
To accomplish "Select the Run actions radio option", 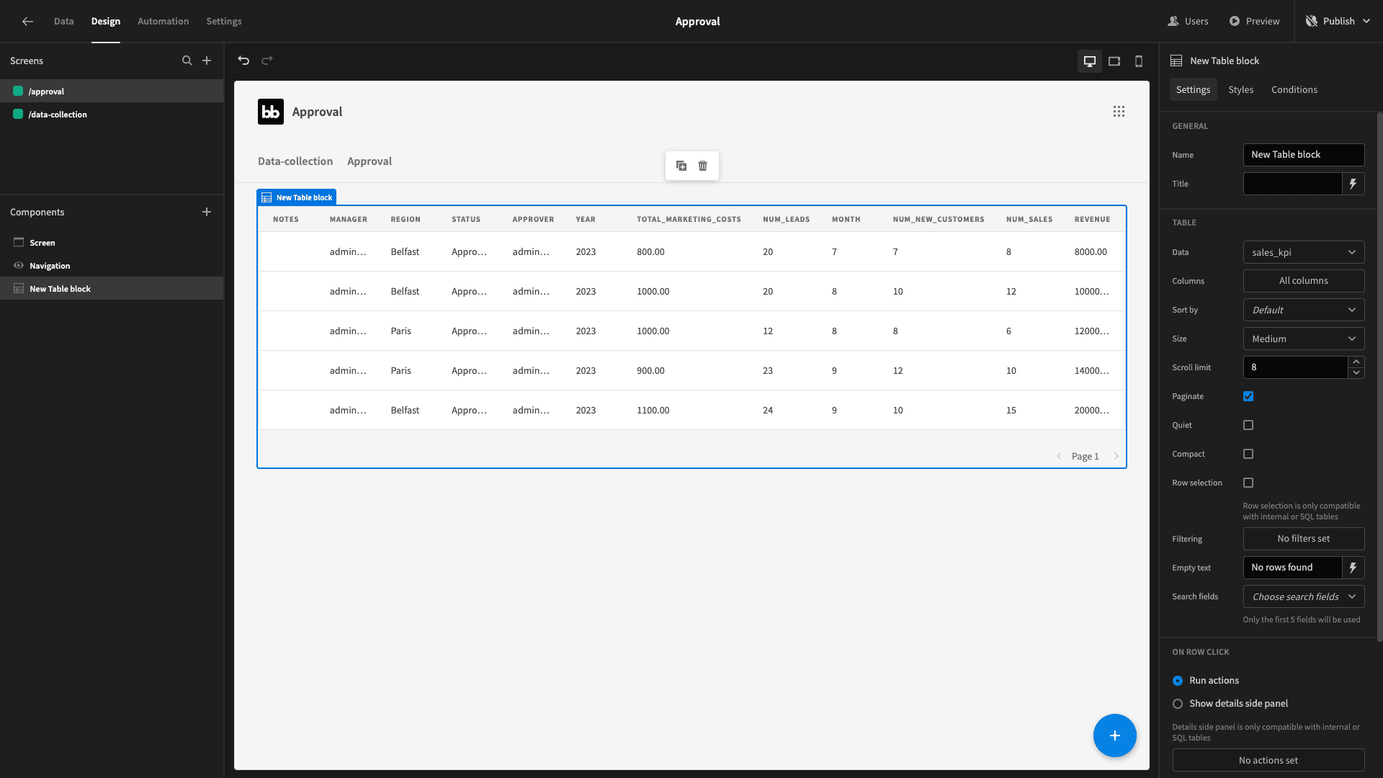I will (x=1178, y=681).
